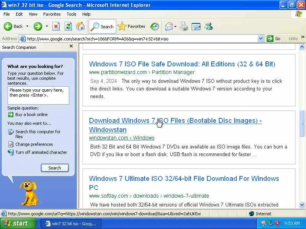Click the Change preferences checklist icon
306x229 pixels.
tap(11, 144)
